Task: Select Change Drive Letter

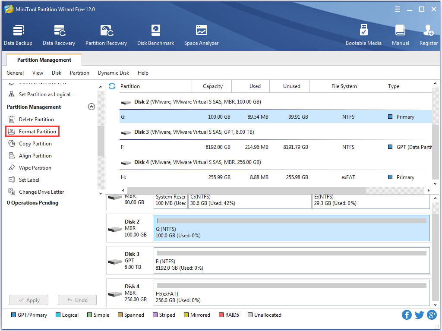Action: 36,192
